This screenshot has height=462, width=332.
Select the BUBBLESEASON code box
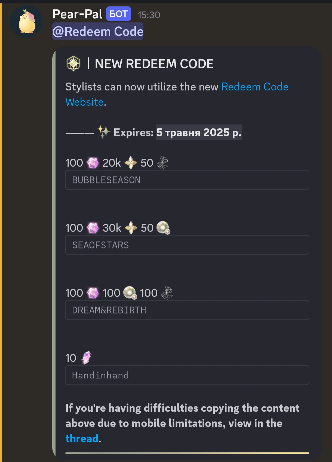coord(187,180)
